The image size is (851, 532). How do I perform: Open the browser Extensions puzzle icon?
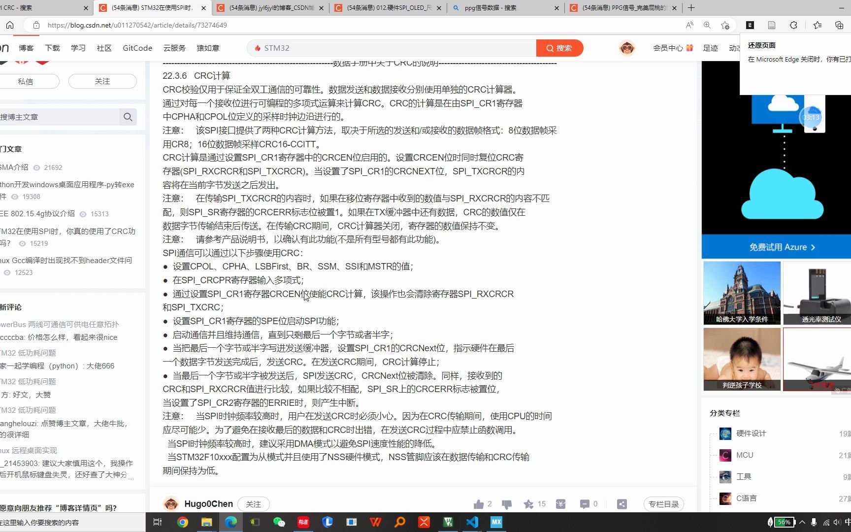793,25
